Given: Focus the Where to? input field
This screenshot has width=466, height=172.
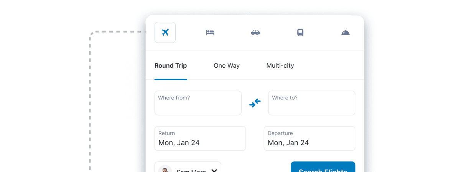Looking at the screenshot, I should coord(311,103).
